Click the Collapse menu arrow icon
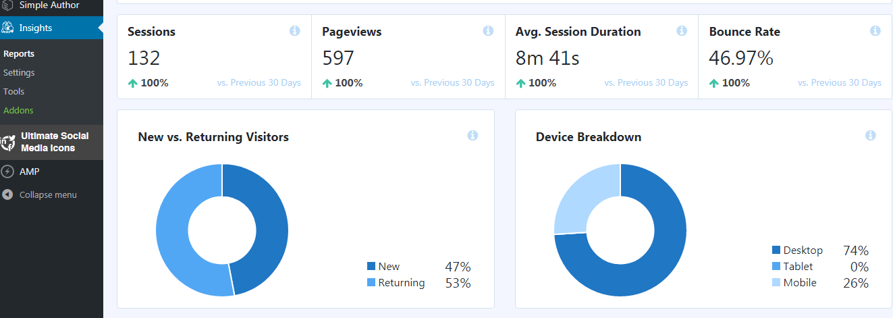893x318 pixels. pyautogui.click(x=7, y=194)
